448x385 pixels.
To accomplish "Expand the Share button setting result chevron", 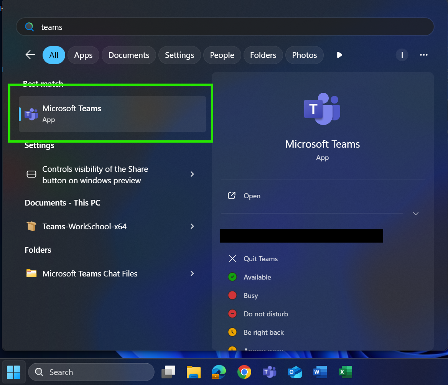I will (x=192, y=174).
